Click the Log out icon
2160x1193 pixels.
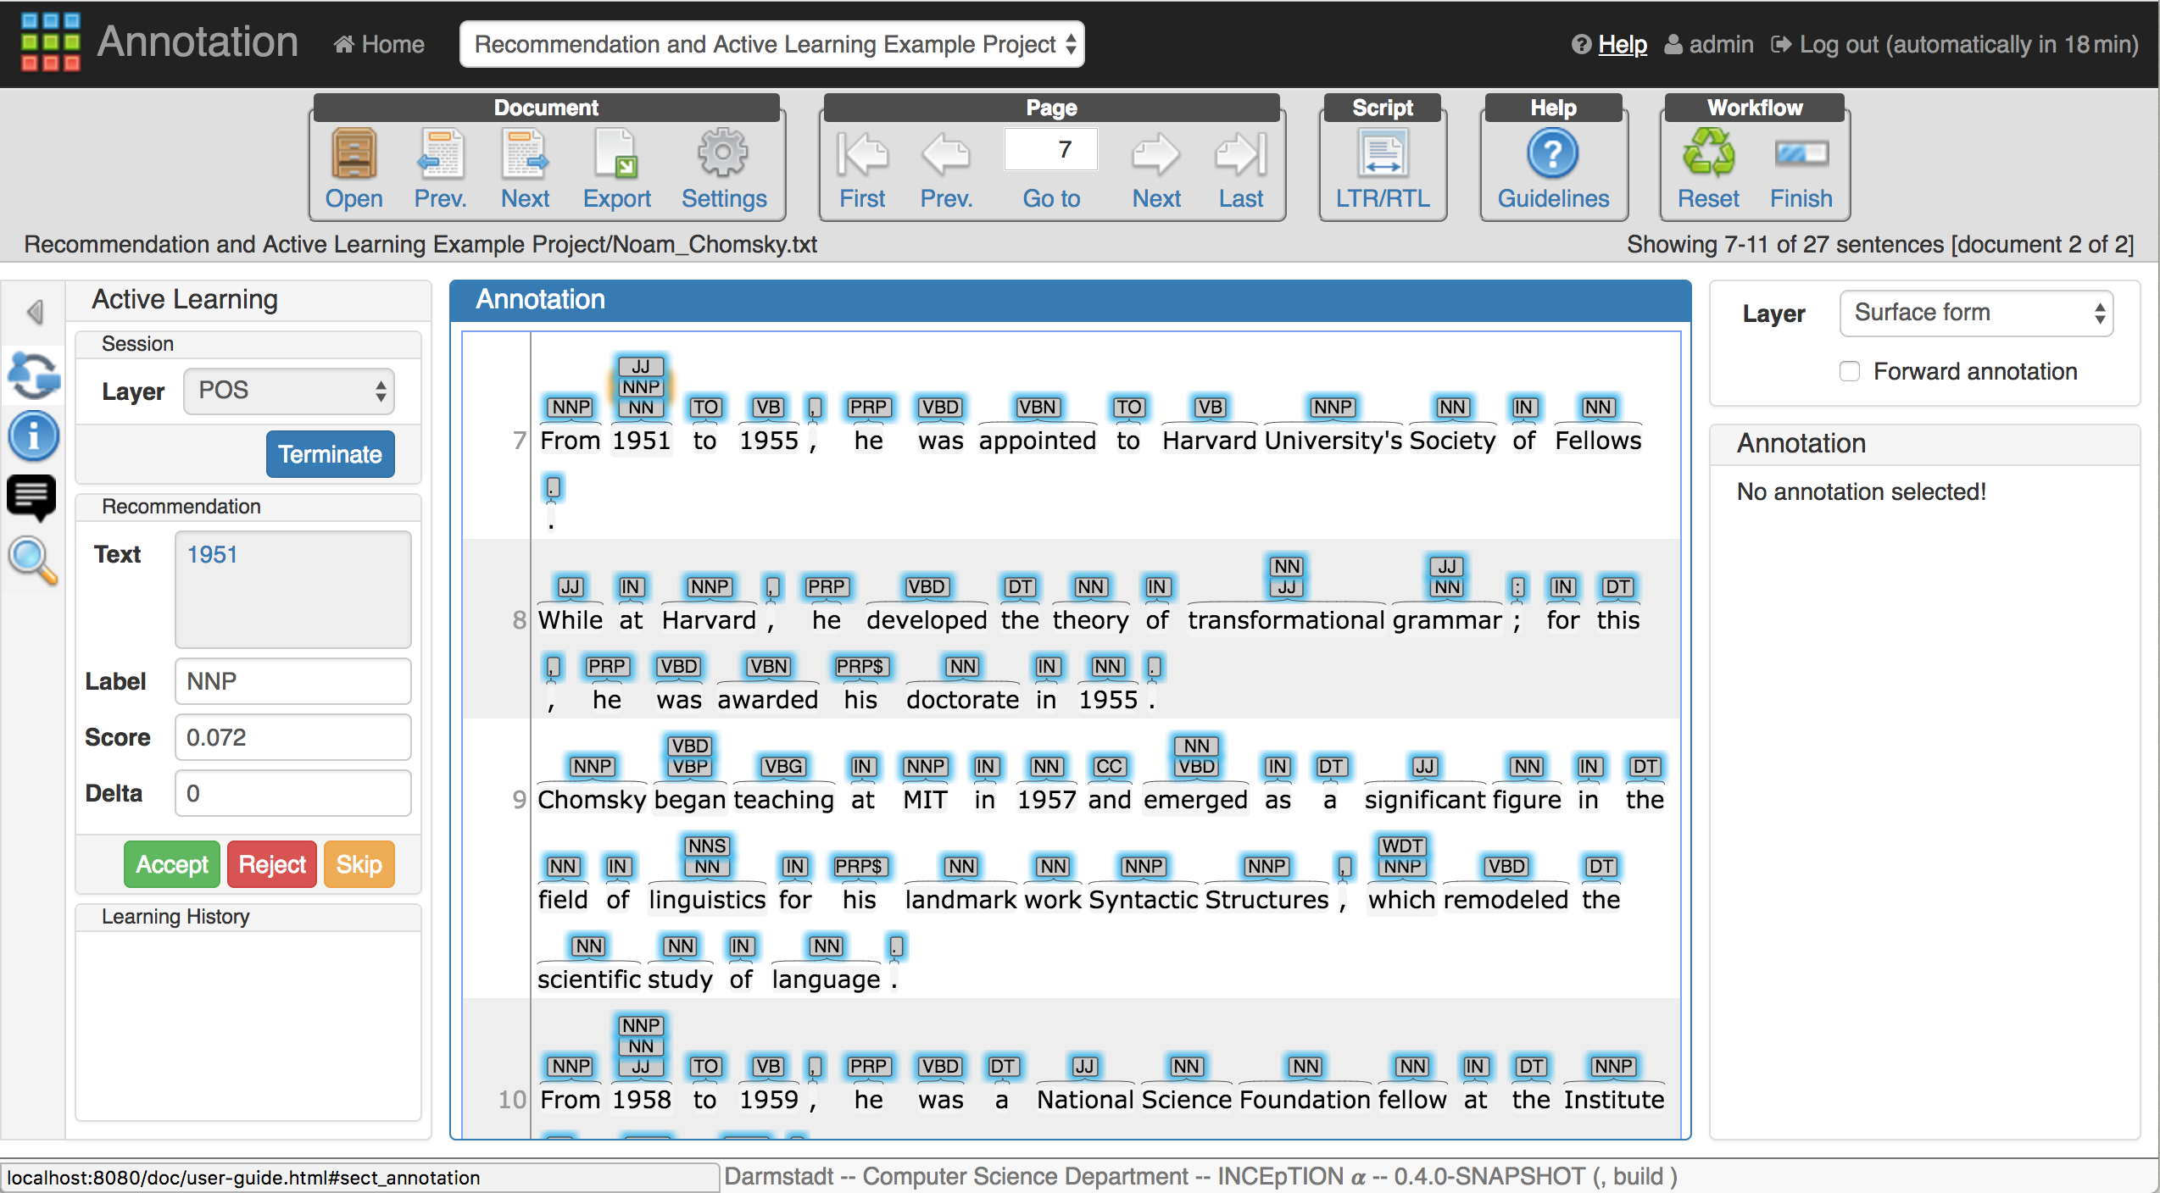(1781, 44)
